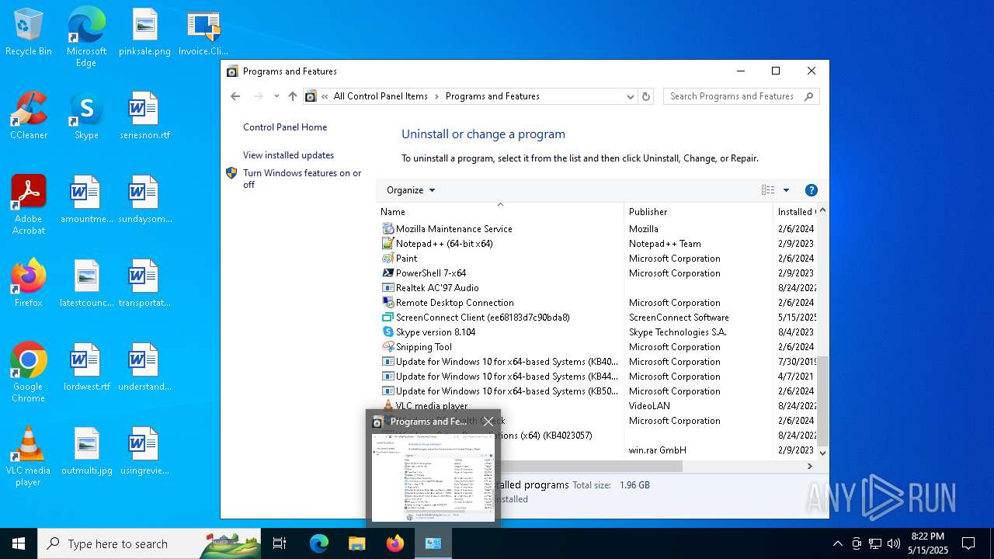Open the CCleaner desktop shortcut
994x559 pixels.
29,116
